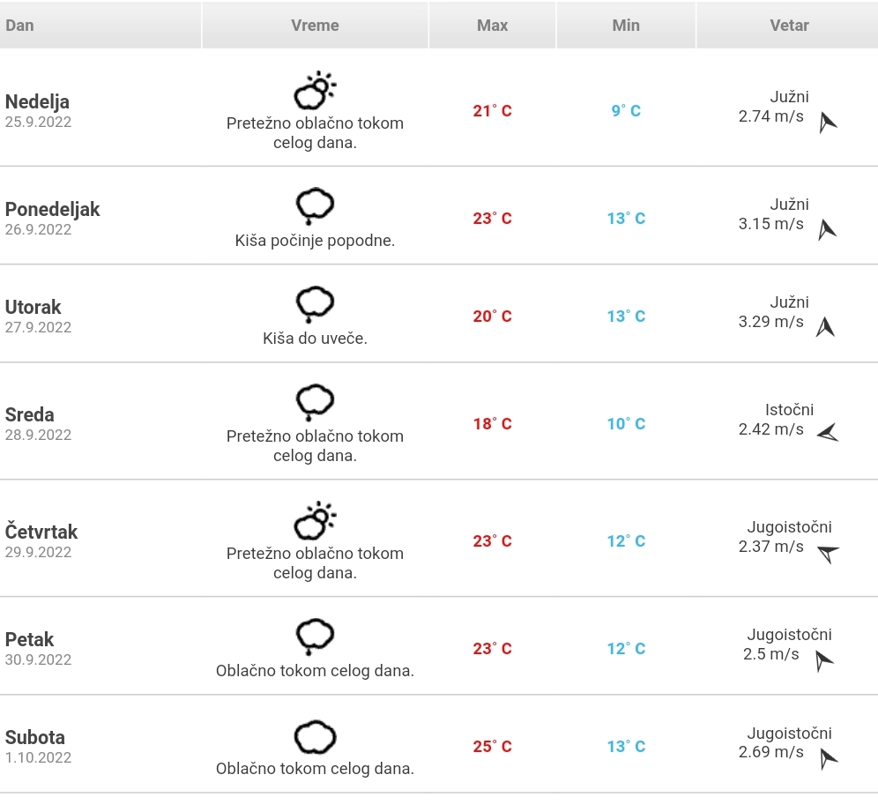Click the 25° C max temperature value
Screen dimensions: 878x812
tap(492, 747)
